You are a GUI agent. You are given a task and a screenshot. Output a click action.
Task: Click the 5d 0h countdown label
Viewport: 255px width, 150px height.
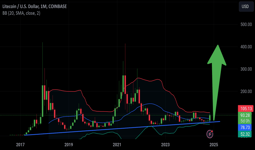pos(245,121)
